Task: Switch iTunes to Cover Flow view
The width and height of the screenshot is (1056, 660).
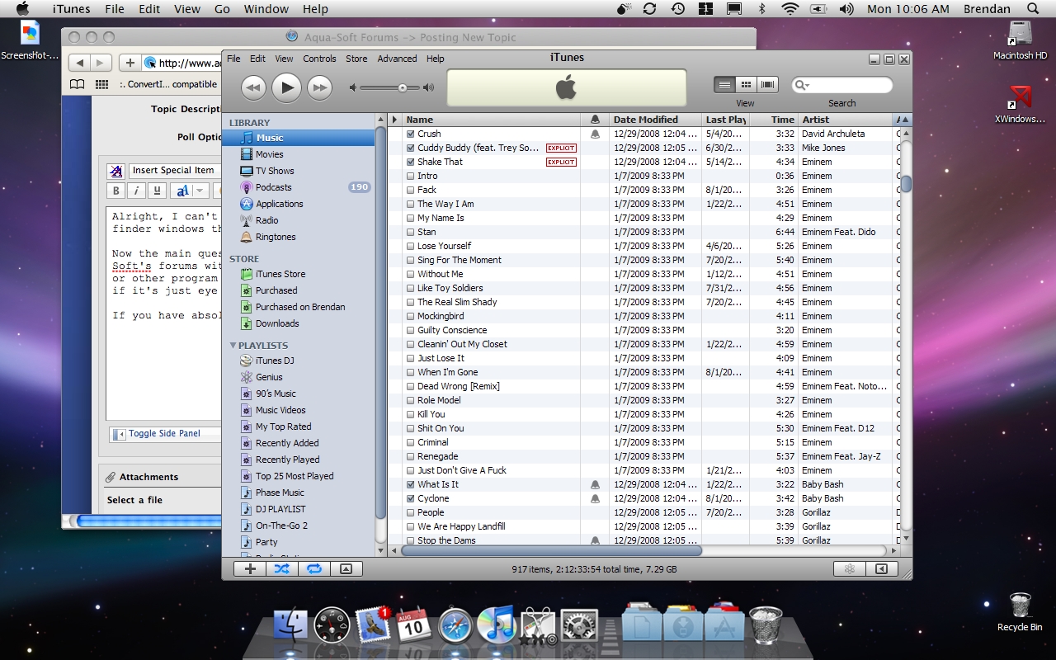Action: tap(768, 84)
